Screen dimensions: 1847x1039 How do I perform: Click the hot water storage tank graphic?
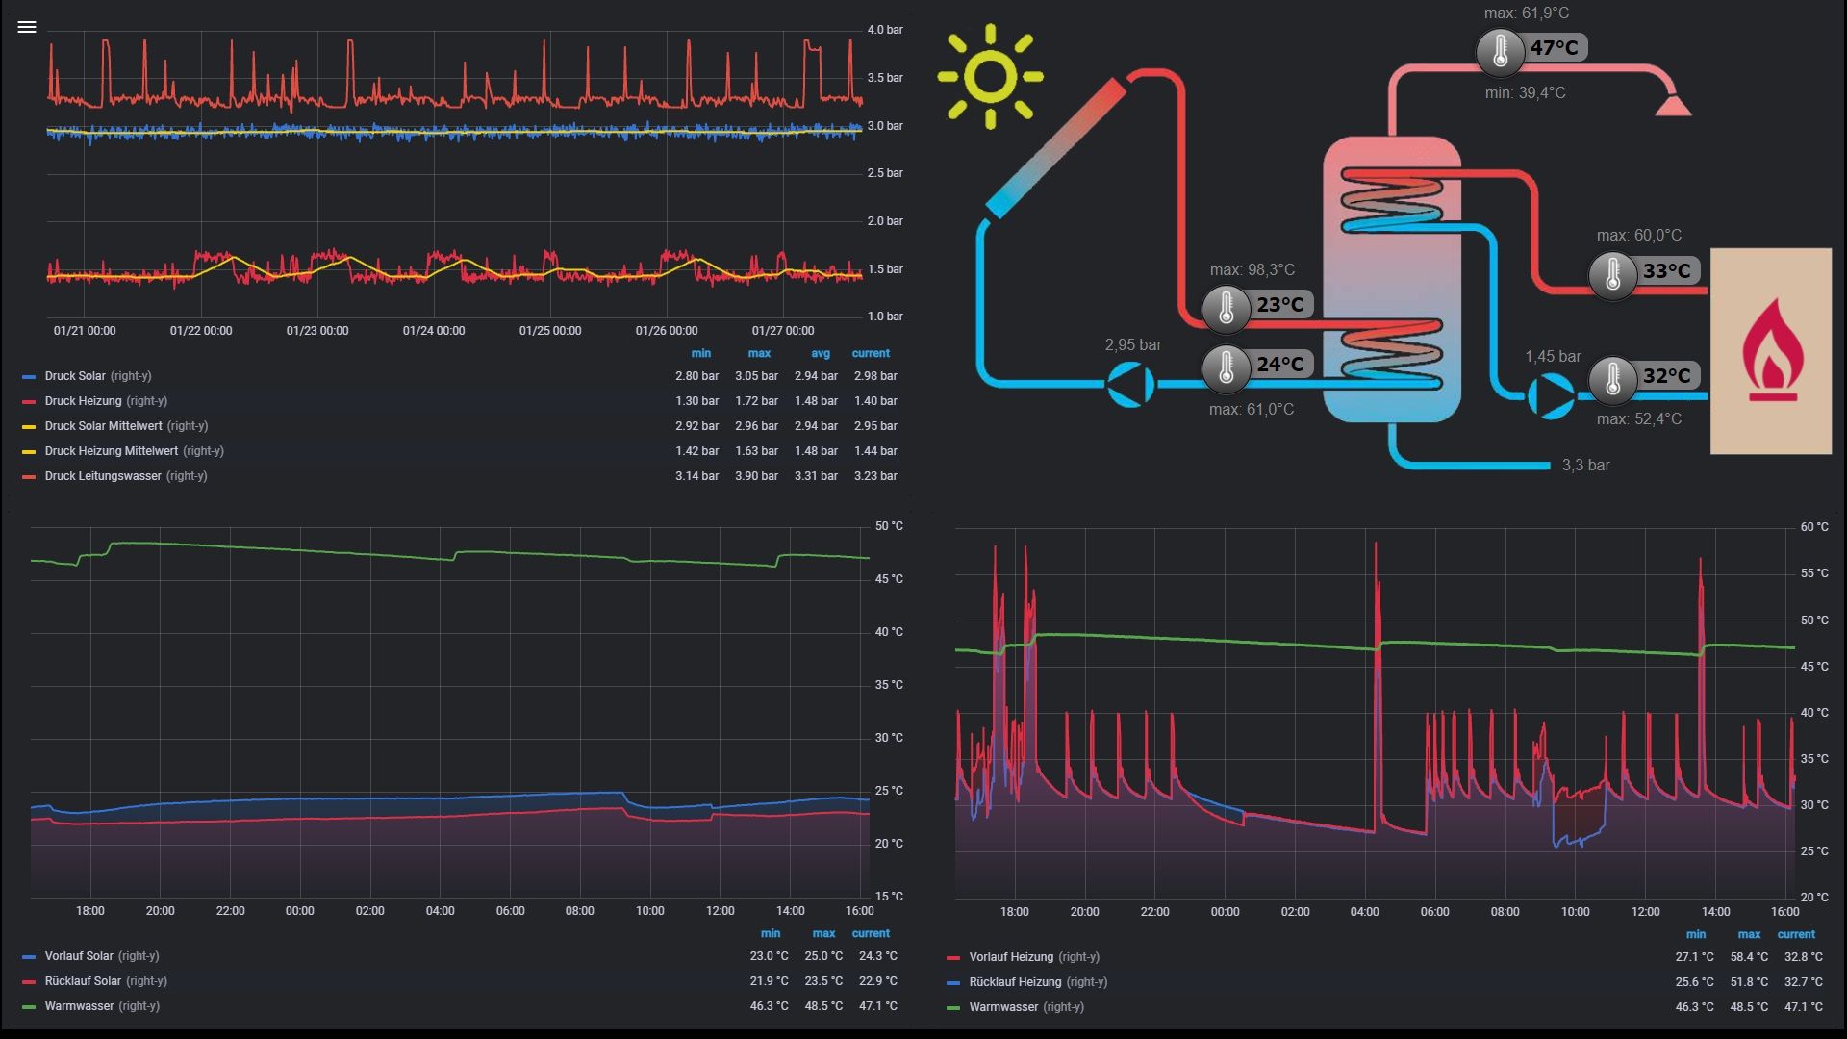(x=1392, y=279)
